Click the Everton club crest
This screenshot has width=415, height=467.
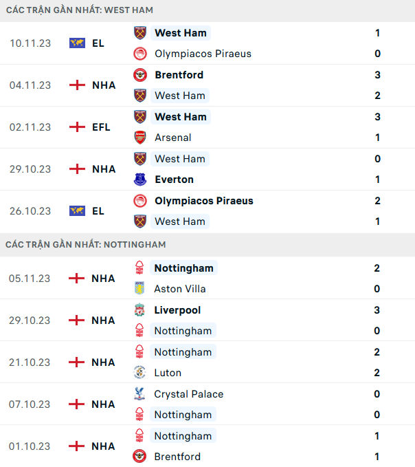[140, 180]
